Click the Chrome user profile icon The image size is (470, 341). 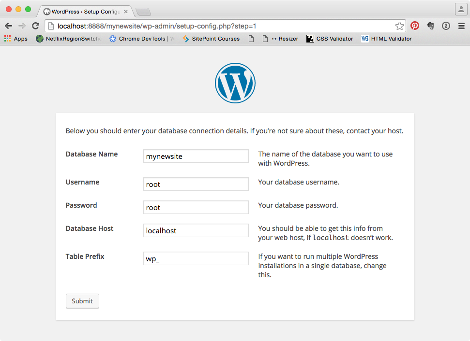coord(461,9)
